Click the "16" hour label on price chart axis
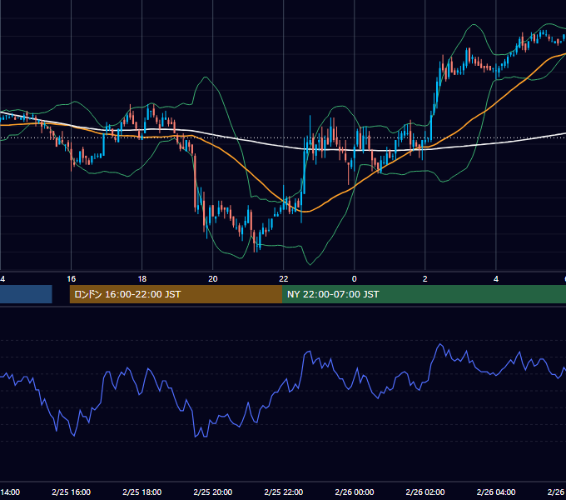 pos(72,279)
